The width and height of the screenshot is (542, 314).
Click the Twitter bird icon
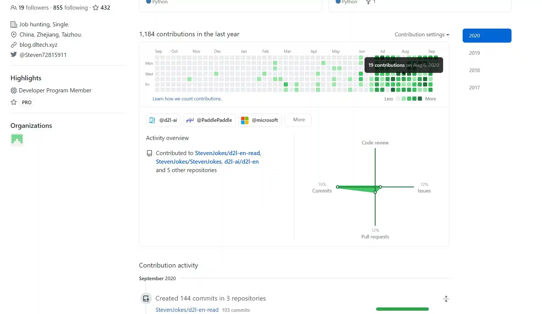pyautogui.click(x=13, y=54)
